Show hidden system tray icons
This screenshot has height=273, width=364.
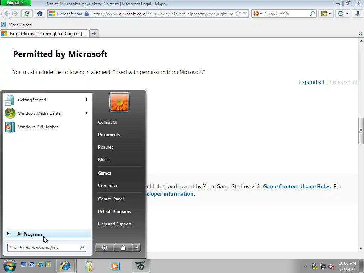pyautogui.click(x=305, y=266)
